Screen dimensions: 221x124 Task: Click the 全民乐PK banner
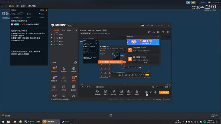click(143, 42)
